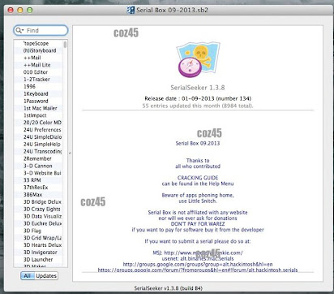334x294 pixels.
Task: Click the DON'T PAY FOR WAREZ text
Action: coord(198,224)
